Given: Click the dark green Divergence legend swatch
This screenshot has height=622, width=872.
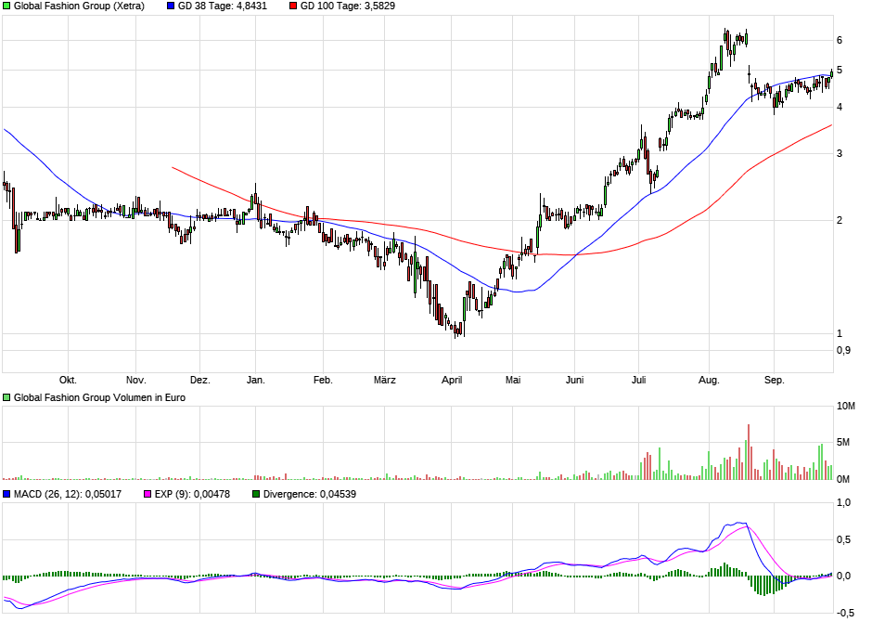Looking at the screenshot, I should click(256, 494).
